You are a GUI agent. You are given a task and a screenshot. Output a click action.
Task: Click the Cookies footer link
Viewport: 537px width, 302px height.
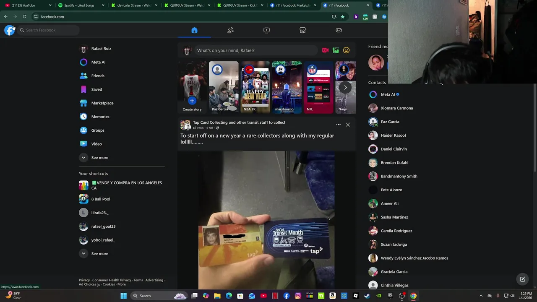pos(109,284)
